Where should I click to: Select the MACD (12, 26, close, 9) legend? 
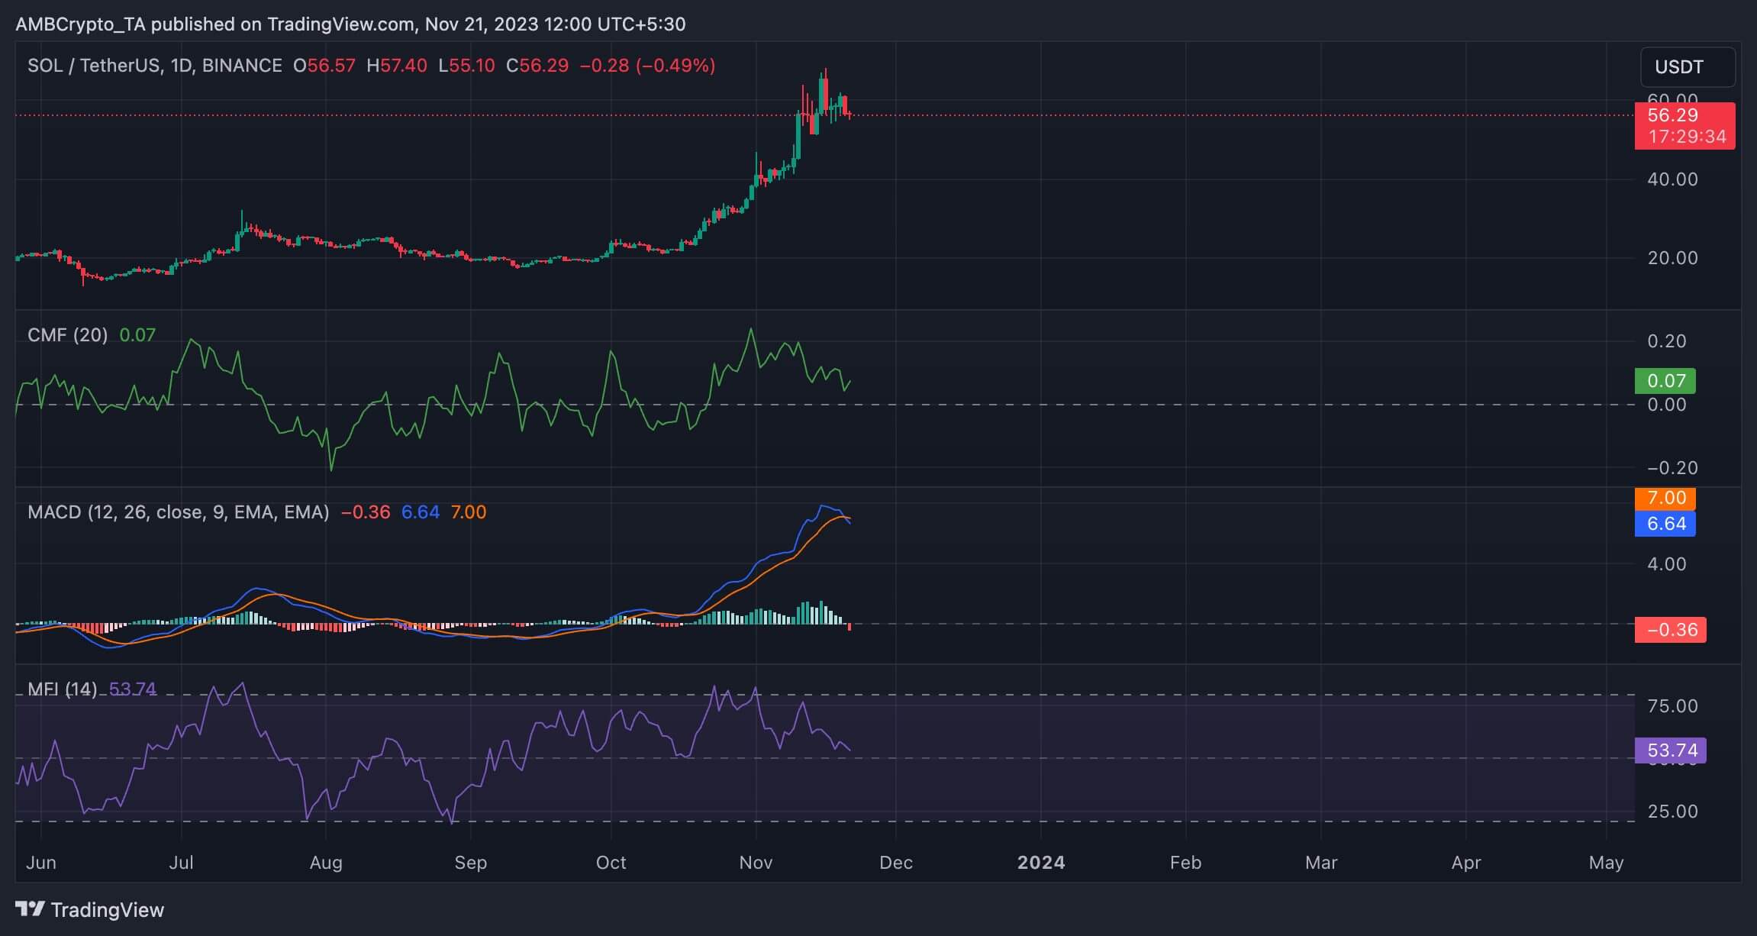[x=178, y=512]
